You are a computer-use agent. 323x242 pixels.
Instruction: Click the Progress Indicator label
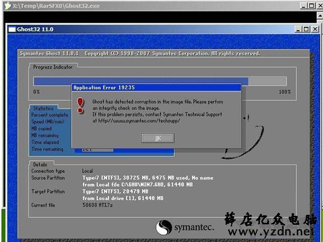(x=53, y=67)
